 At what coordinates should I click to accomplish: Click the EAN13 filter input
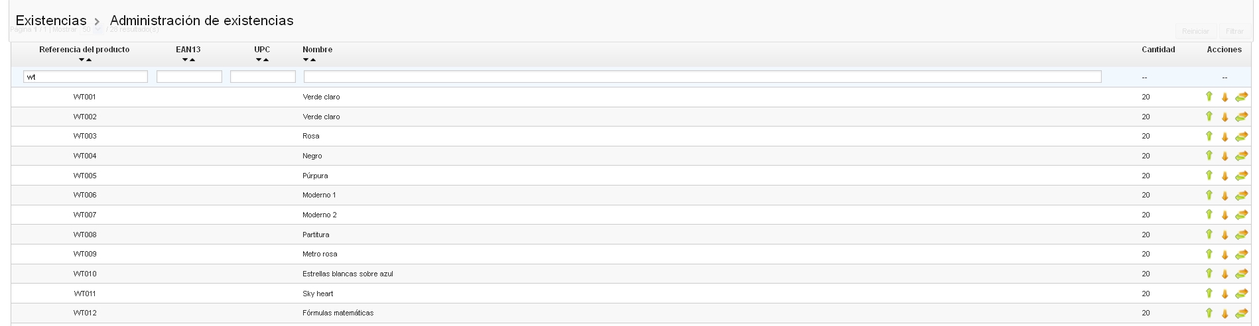point(189,77)
